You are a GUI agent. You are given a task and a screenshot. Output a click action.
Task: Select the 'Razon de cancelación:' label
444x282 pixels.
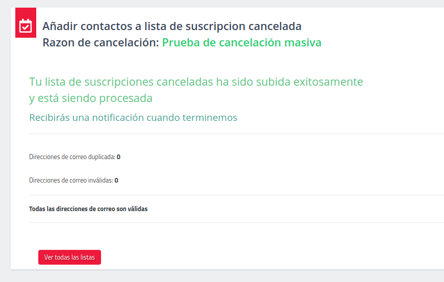tap(101, 43)
